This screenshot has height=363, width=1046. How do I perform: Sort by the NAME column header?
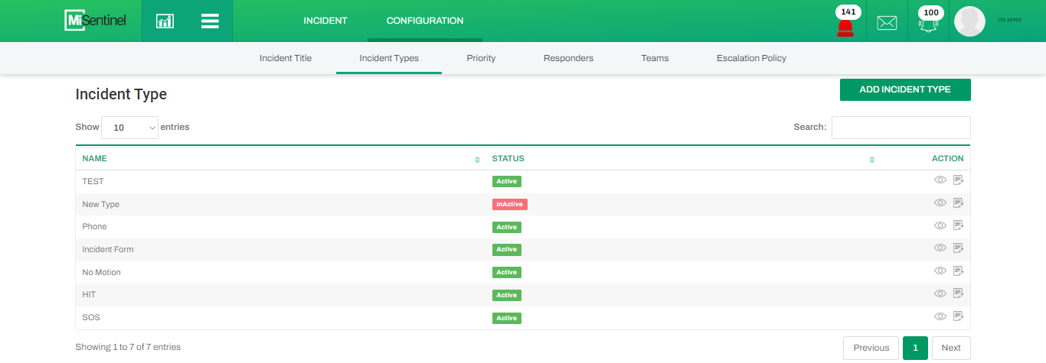coord(95,159)
